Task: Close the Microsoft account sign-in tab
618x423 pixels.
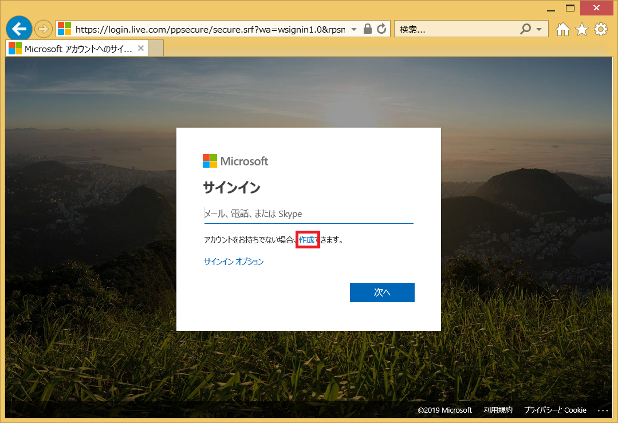Action: (141, 48)
